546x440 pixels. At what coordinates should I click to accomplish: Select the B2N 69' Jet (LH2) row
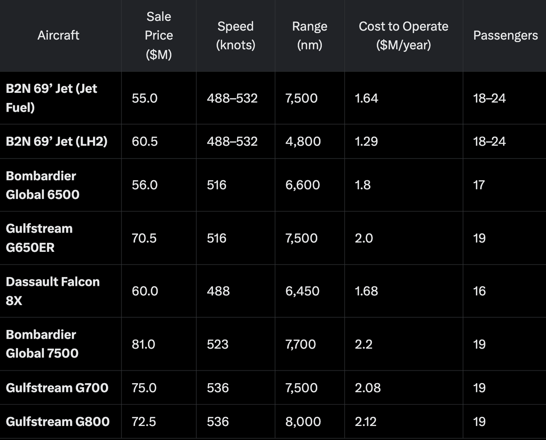click(x=57, y=141)
